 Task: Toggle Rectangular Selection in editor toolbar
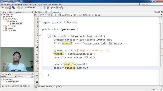coord(71,15)
